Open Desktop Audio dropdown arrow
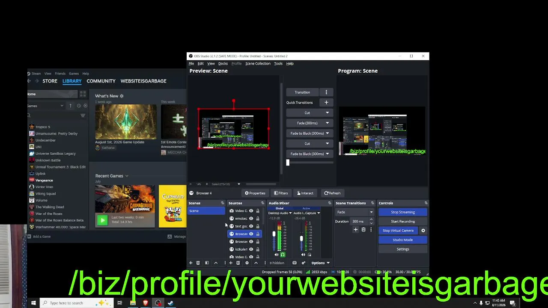 tap(290, 213)
